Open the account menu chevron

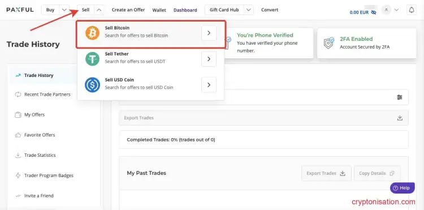(x=396, y=10)
